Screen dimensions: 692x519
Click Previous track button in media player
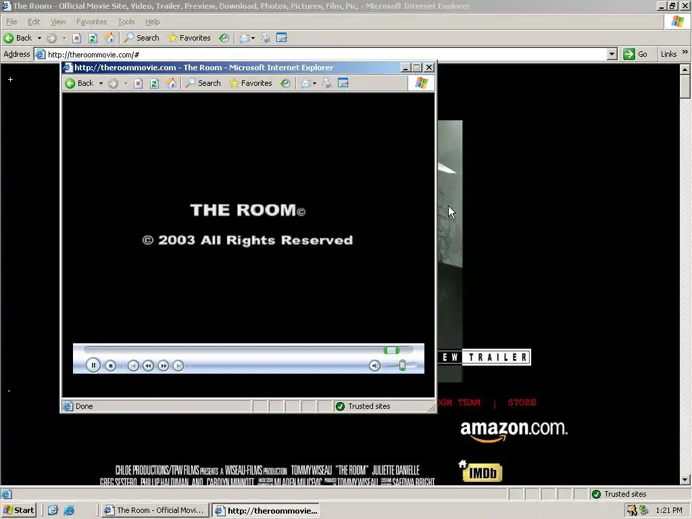pos(133,366)
